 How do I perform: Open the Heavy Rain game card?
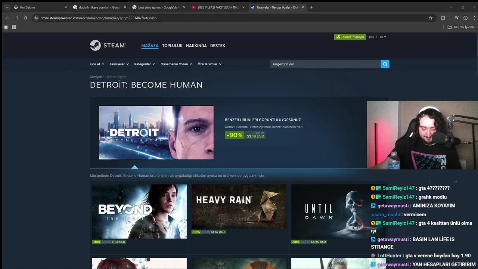pyautogui.click(x=239, y=206)
